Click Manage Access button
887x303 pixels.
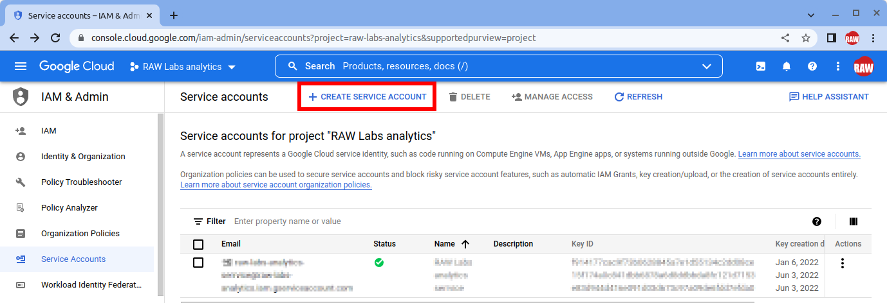click(552, 97)
